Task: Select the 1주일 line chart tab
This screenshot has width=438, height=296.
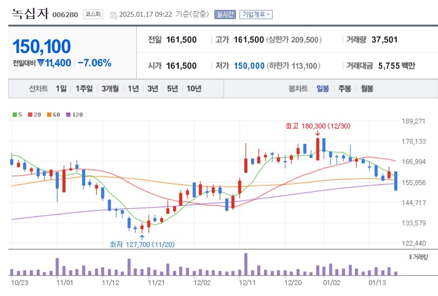Action: 85,89
